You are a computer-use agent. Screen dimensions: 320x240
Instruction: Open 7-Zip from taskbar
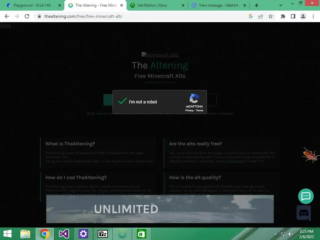[102, 234]
